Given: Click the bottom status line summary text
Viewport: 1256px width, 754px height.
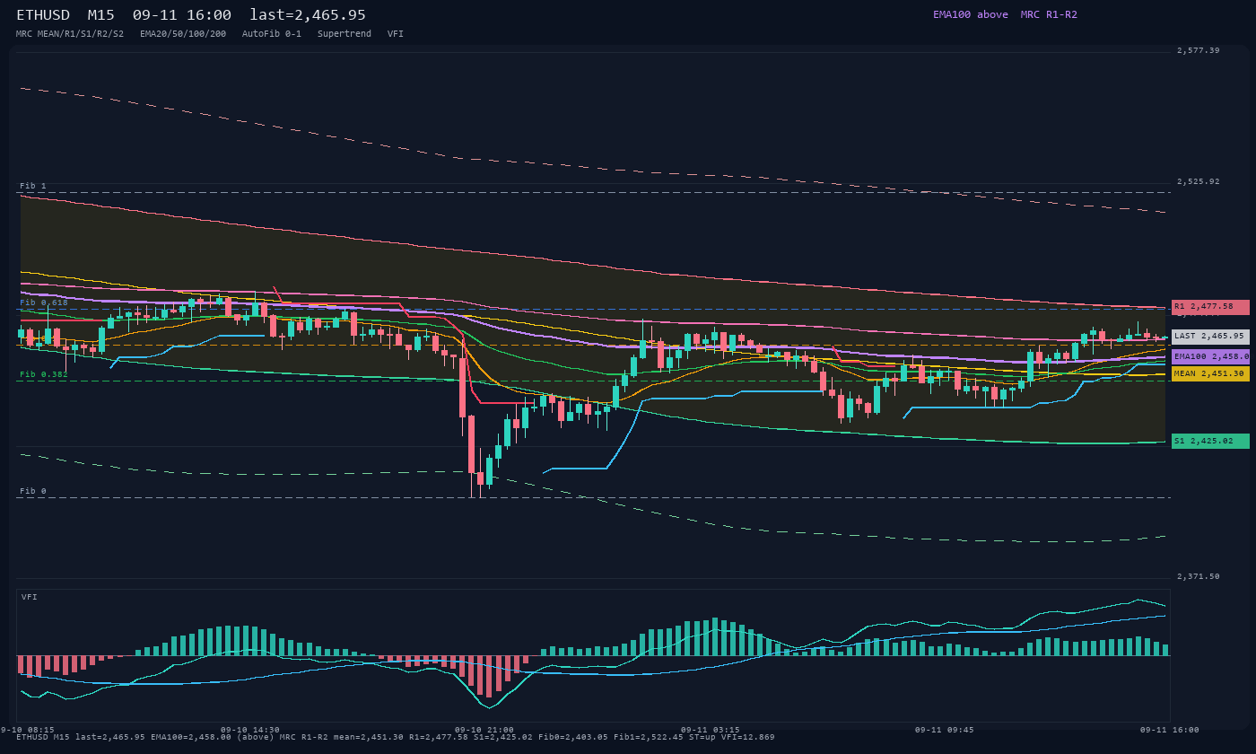Looking at the screenshot, I should 396,737.
